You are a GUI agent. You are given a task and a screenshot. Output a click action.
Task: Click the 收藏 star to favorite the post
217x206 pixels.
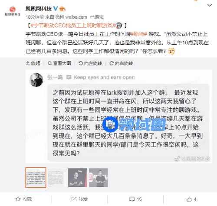click(x=24, y=199)
